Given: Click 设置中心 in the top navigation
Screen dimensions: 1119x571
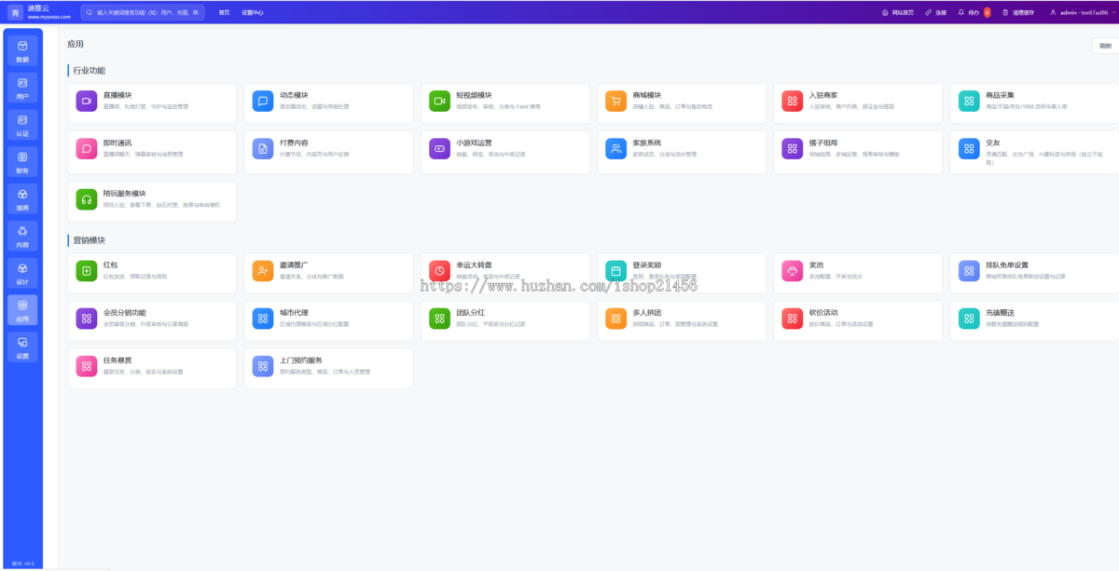Looking at the screenshot, I should 253,12.
